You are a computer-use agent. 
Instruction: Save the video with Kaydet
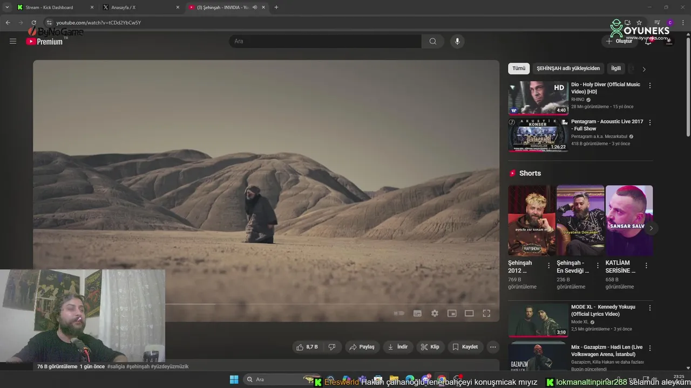click(x=465, y=347)
